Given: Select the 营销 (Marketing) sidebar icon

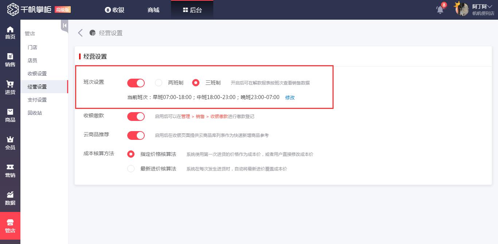Looking at the screenshot, I should point(10,170).
